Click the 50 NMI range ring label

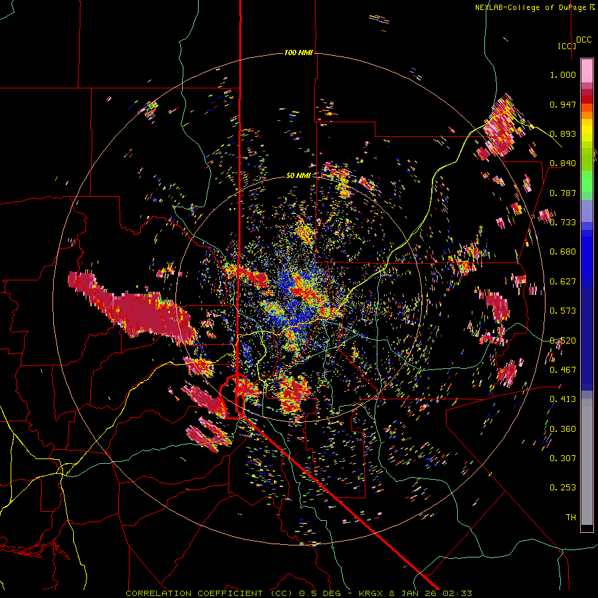pyautogui.click(x=298, y=175)
